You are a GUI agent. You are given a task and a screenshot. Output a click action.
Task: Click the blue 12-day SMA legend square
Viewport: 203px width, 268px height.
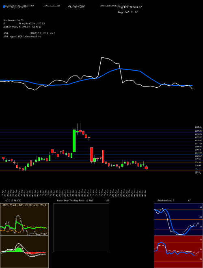[x=4, y=7]
